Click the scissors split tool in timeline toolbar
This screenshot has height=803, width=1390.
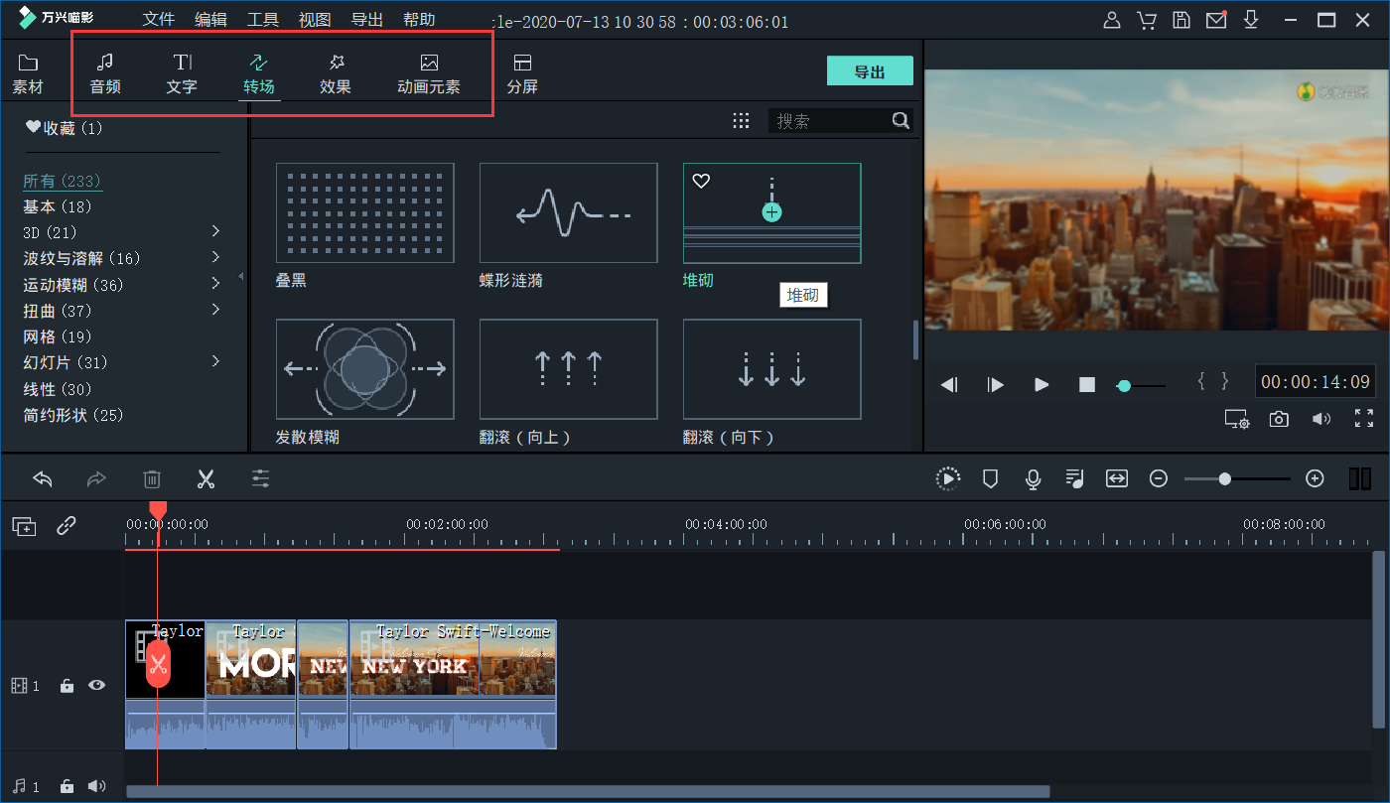[206, 479]
